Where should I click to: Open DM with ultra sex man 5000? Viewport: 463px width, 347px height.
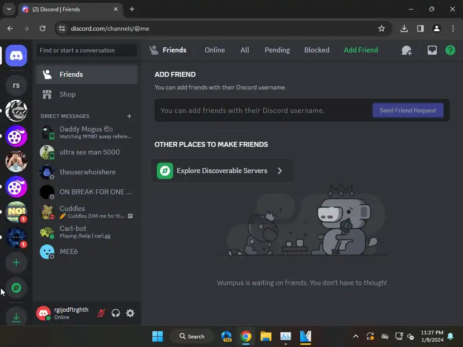[x=87, y=152]
